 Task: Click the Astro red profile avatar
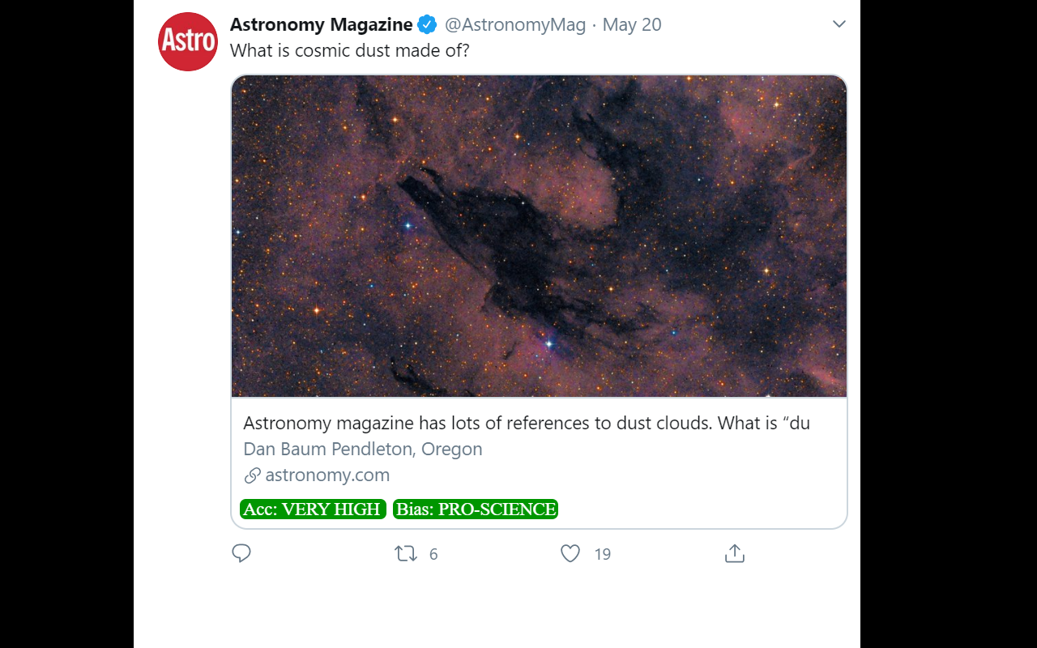188,41
